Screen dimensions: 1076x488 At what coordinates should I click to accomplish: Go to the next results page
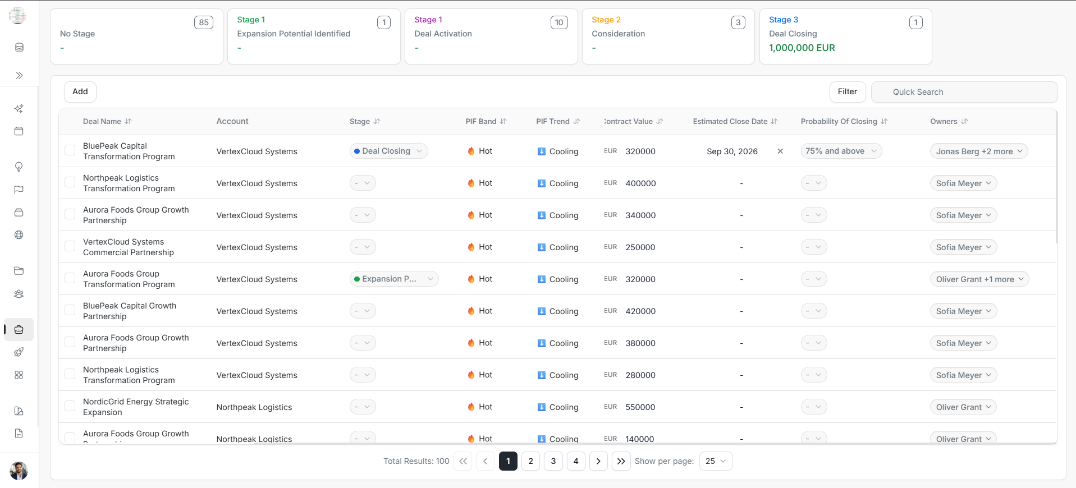(598, 461)
